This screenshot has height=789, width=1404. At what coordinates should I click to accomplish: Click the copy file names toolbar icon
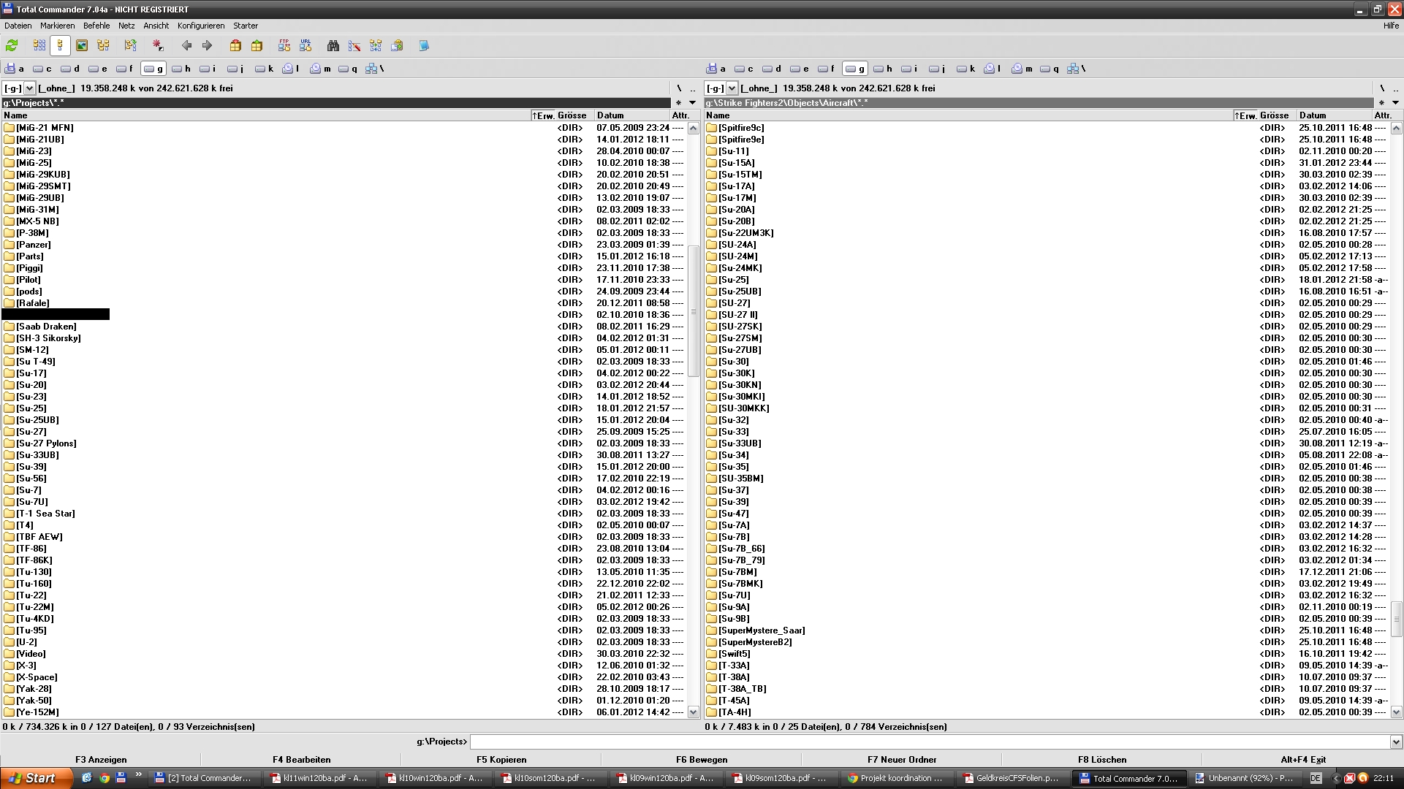pos(397,46)
